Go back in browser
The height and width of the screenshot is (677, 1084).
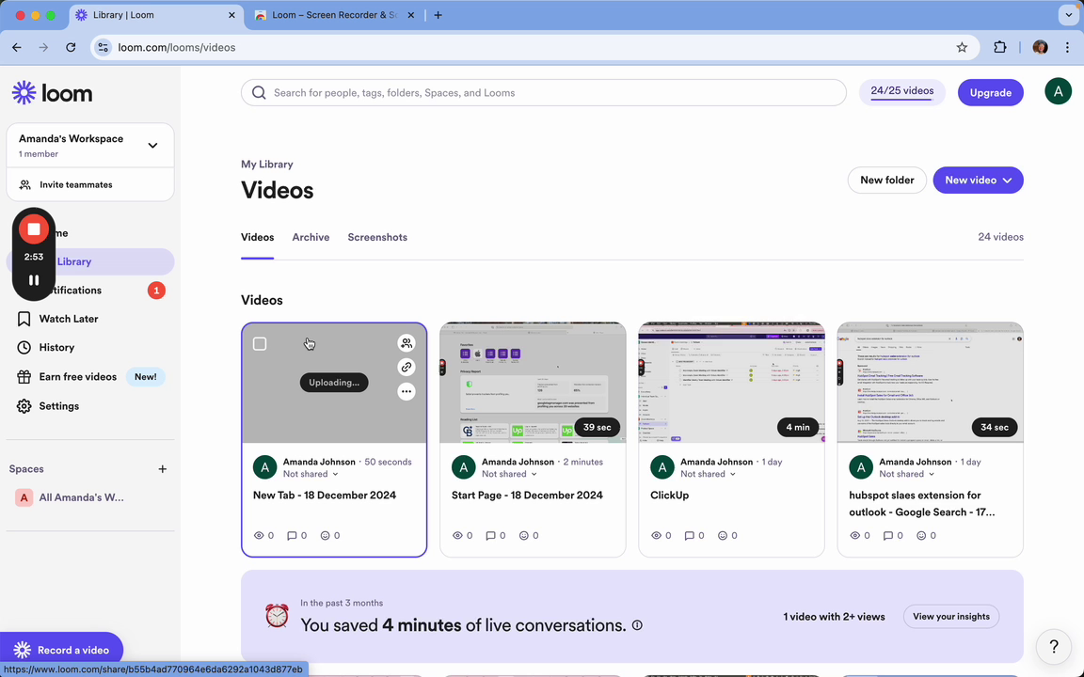(17, 48)
